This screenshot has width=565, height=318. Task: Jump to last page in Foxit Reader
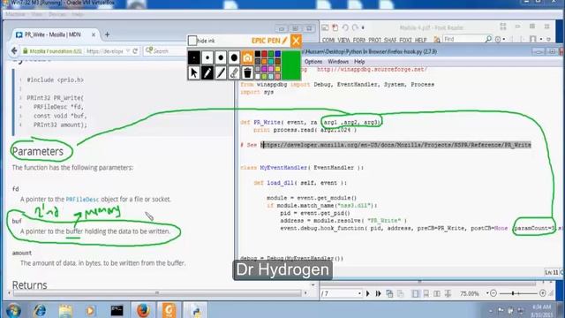tap(378, 294)
